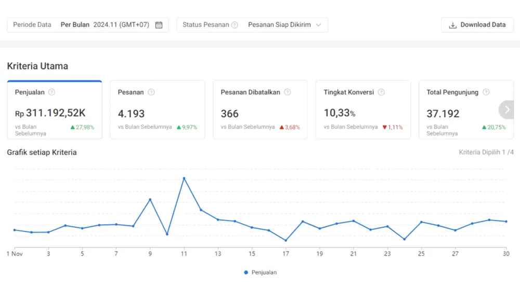Show help info for Total Pengunjung

click(486, 92)
